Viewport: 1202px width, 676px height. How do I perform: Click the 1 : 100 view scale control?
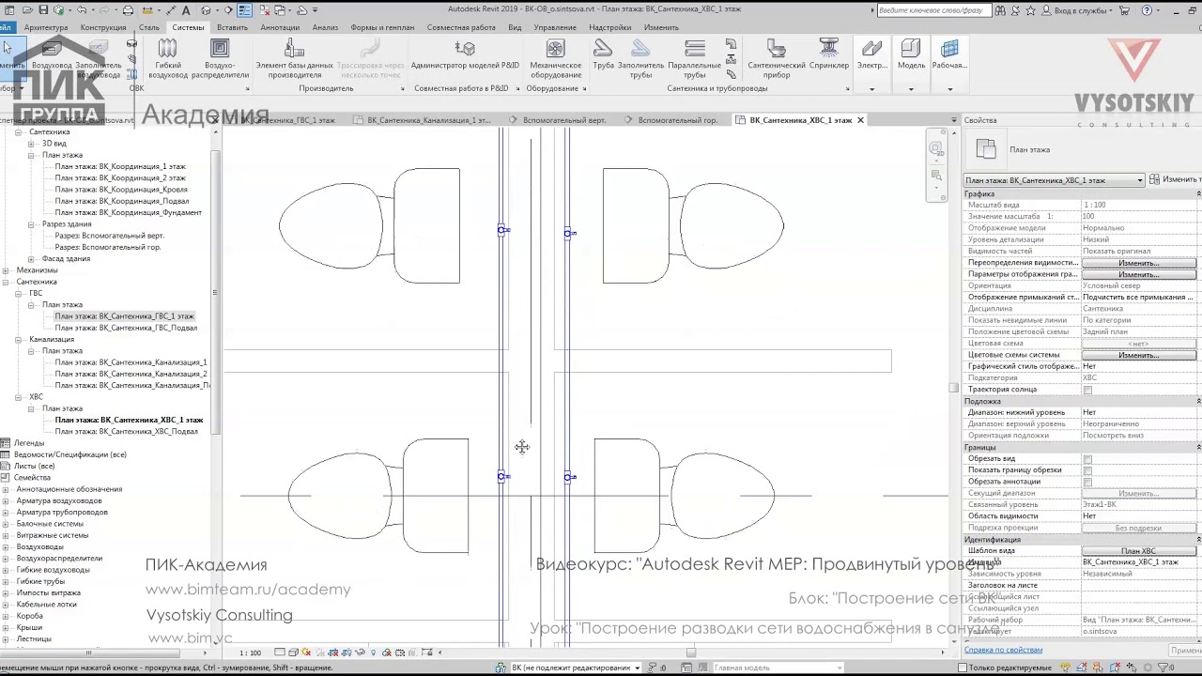[250, 653]
